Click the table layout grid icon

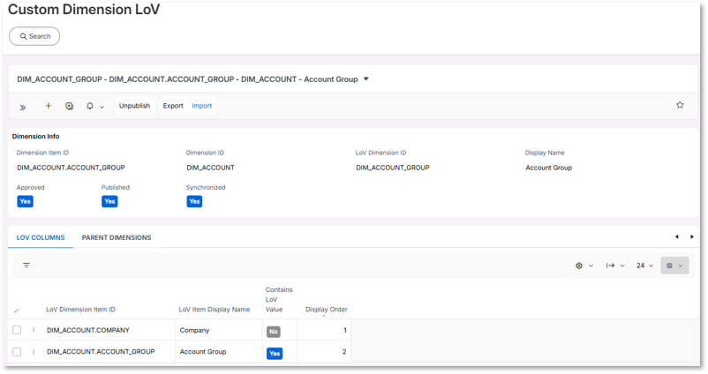670,266
